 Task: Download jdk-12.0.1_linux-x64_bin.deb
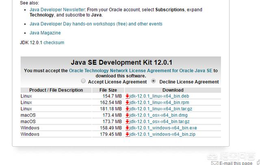pos(159,96)
